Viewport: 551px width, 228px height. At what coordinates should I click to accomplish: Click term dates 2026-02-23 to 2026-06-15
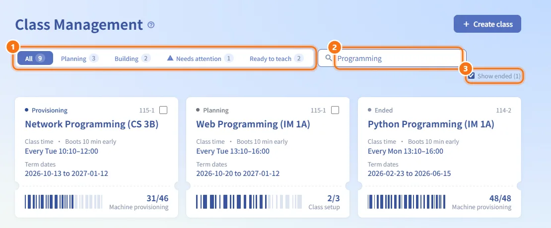coord(410,173)
